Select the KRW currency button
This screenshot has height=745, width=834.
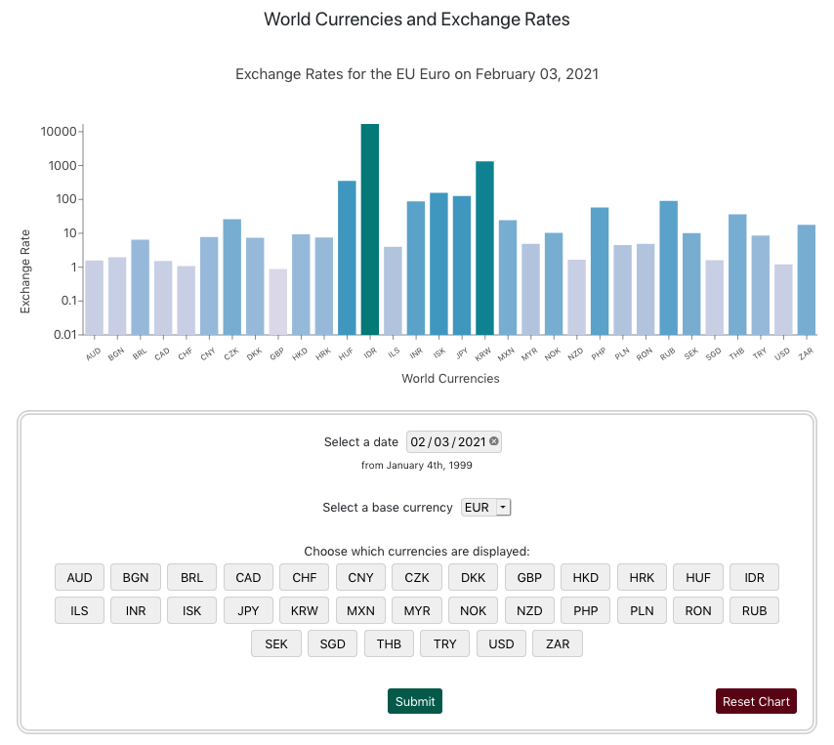pyautogui.click(x=304, y=610)
